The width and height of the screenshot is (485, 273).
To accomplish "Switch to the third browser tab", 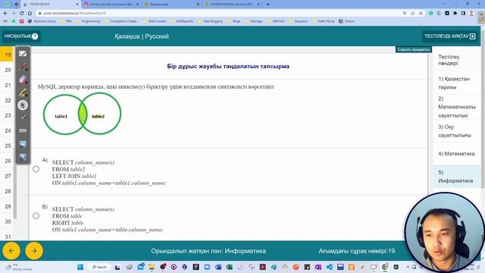I will tap(172, 5).
